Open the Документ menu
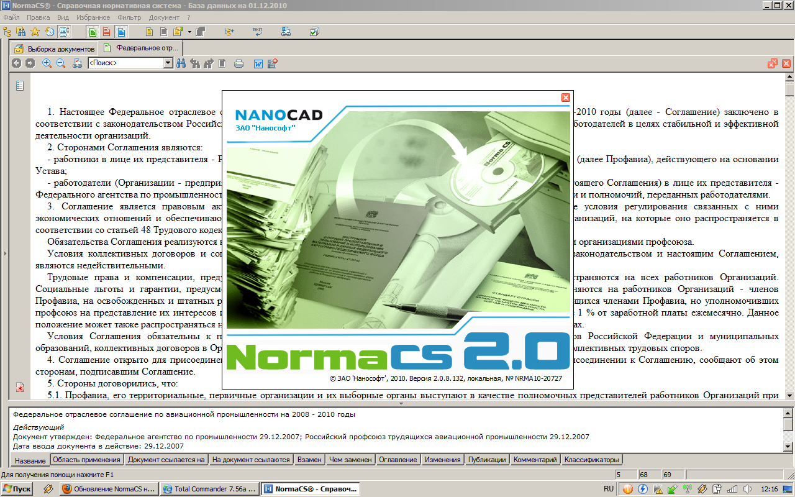Screen dimensions: 795x497 [165, 17]
